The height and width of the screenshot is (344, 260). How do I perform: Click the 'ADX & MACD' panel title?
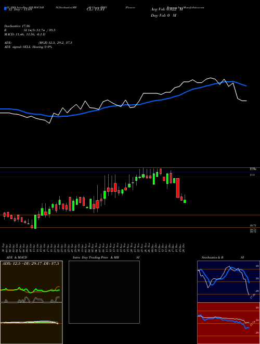[17, 257]
